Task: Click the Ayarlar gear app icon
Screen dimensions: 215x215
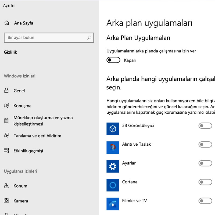Action: (113, 166)
